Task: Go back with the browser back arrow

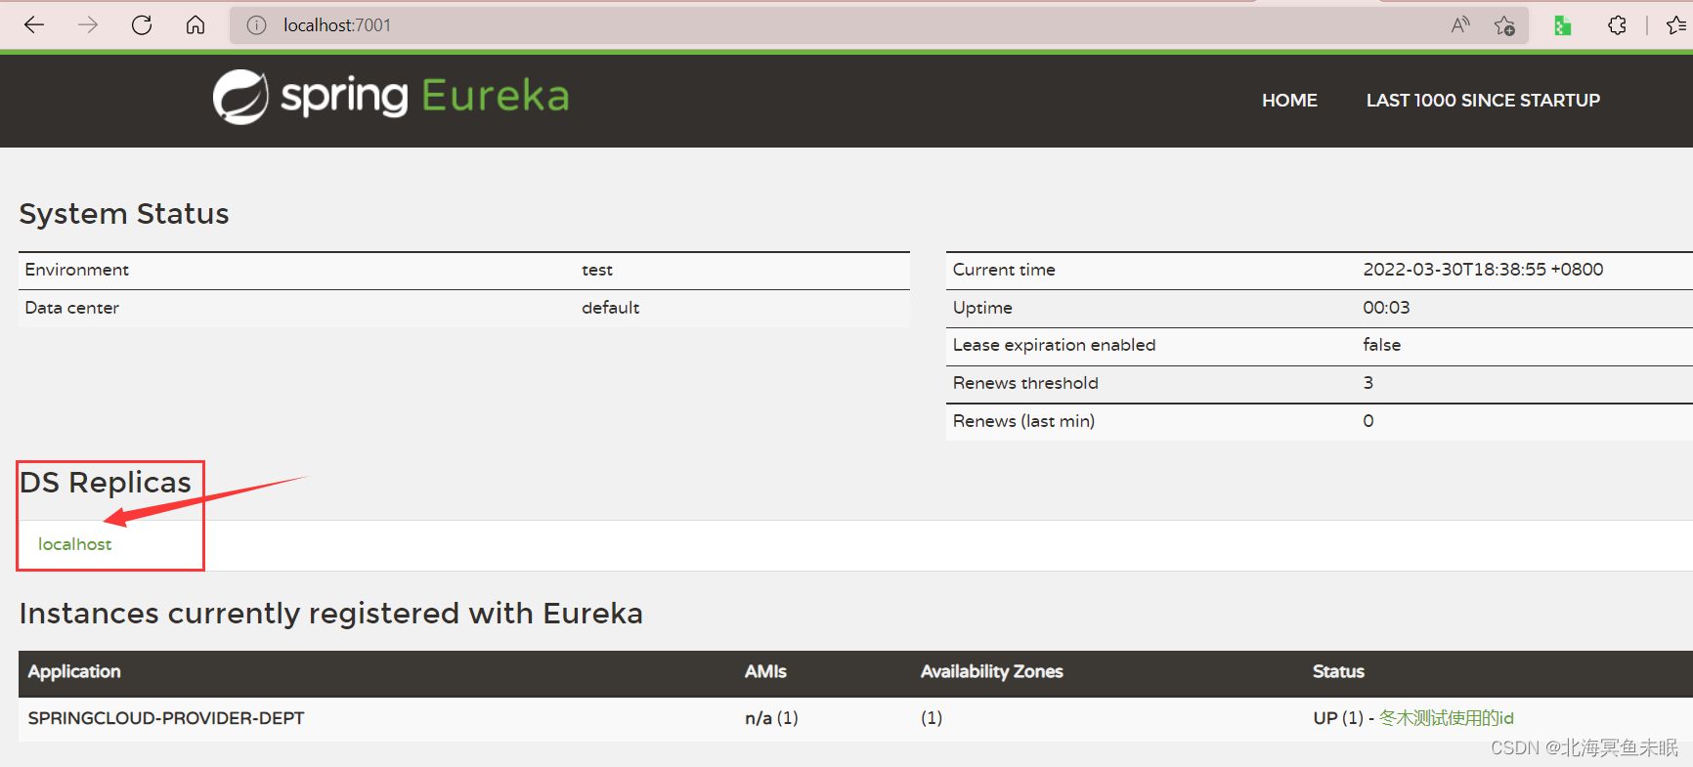Action: click(x=34, y=25)
